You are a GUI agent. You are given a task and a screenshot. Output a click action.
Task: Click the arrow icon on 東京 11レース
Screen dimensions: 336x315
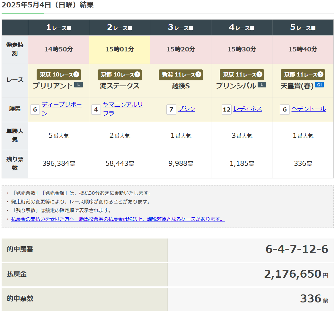coord(260,74)
